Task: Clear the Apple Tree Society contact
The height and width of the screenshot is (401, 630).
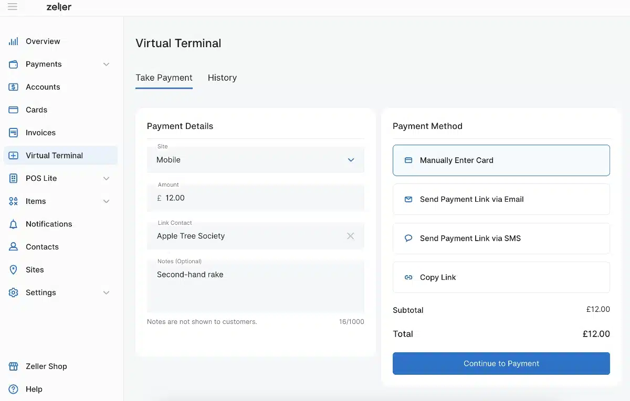Action: [351, 236]
